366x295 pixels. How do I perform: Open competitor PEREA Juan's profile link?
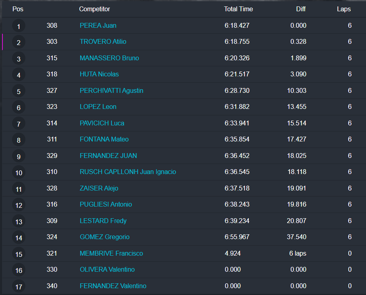[98, 25]
